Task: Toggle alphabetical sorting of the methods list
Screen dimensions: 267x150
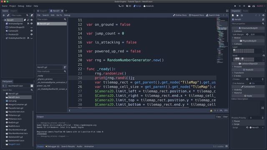Action: (x=65, y=67)
